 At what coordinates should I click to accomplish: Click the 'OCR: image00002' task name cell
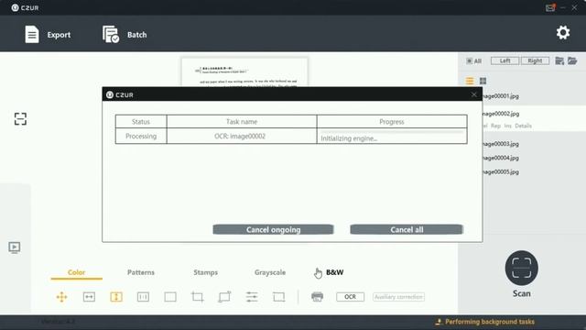[242, 137]
